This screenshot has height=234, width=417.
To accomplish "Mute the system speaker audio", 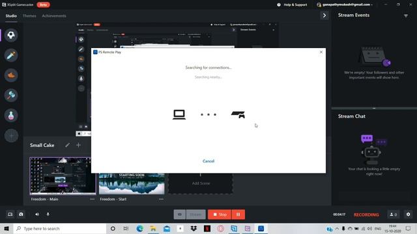I will point(37,214).
